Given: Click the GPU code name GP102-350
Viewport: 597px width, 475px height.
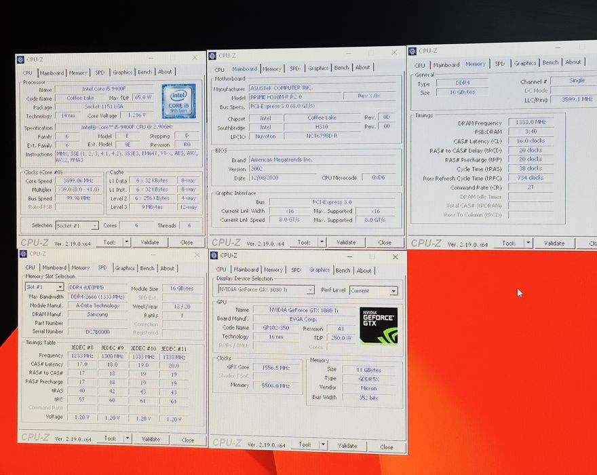Looking at the screenshot, I should [275, 328].
